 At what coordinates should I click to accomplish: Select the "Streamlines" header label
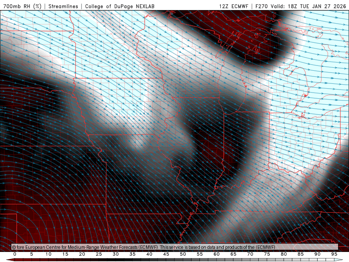[63, 6]
